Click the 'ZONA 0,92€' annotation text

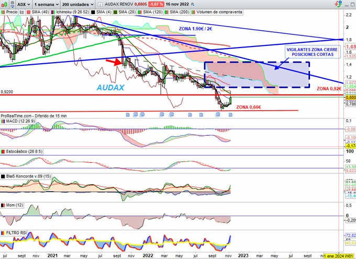(x=329, y=89)
